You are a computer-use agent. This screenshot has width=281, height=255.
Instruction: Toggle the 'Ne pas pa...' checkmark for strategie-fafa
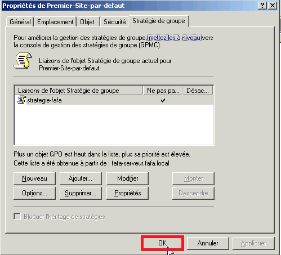[163, 100]
